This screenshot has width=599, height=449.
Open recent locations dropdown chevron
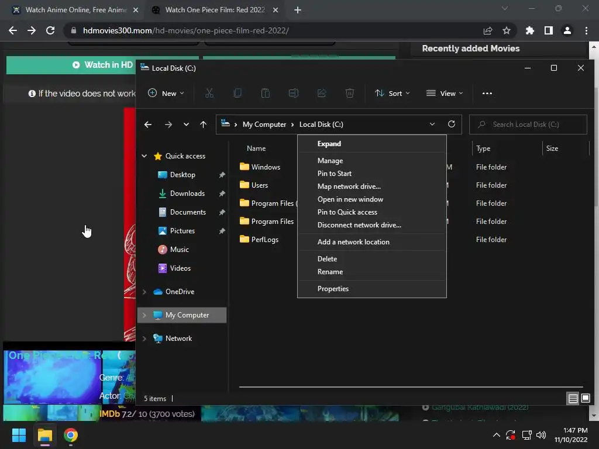[x=186, y=125]
